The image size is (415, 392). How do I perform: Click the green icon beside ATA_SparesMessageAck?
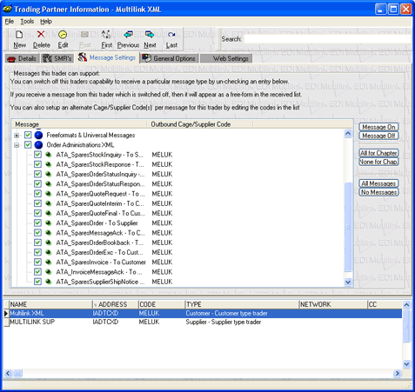(49, 233)
